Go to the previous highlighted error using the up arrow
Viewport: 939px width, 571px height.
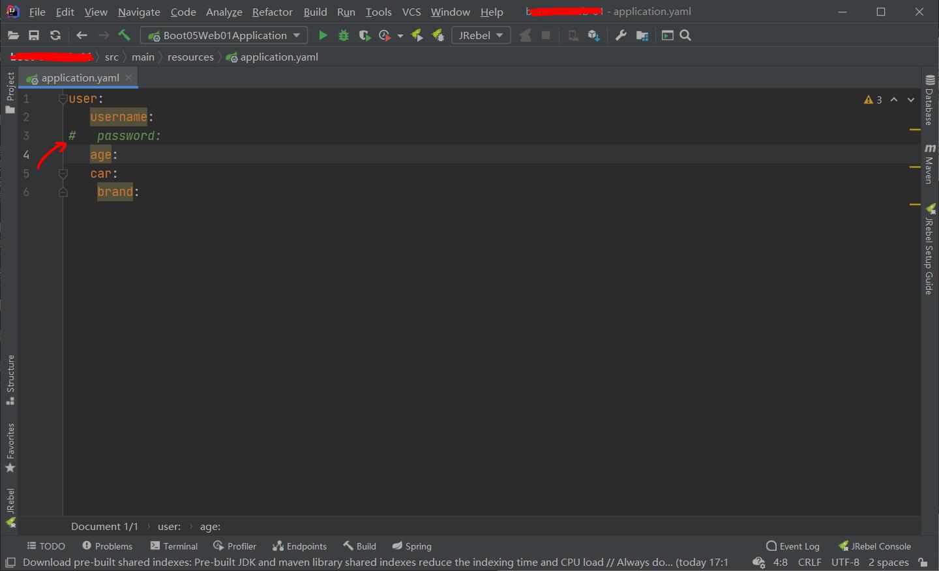(x=894, y=100)
